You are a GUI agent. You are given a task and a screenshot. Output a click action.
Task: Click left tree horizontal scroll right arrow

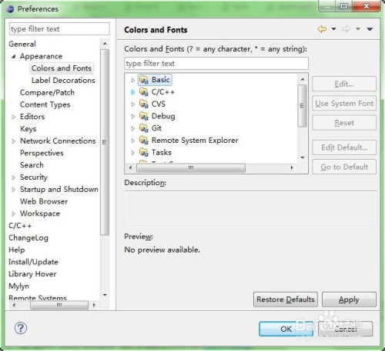(94, 305)
